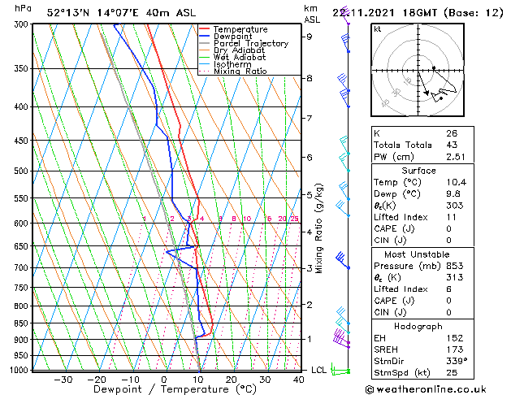Click the green surface wind barb
511x395 pixels.
tap(340, 370)
